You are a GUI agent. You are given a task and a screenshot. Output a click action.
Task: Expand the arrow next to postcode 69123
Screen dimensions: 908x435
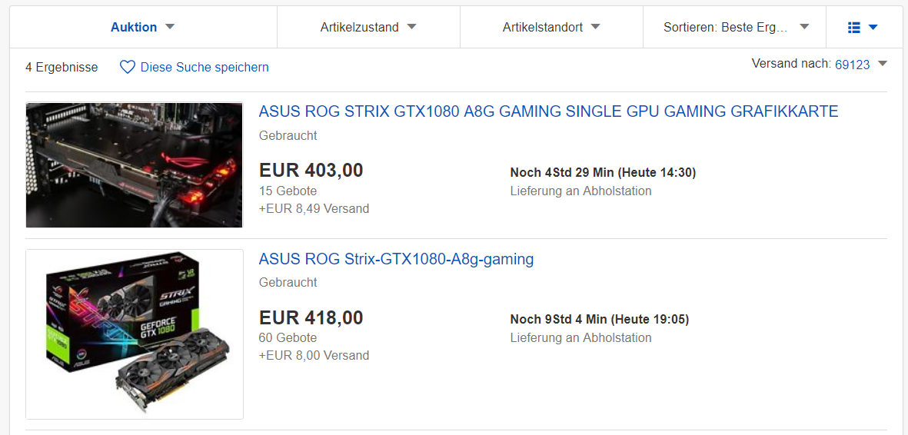coord(882,64)
